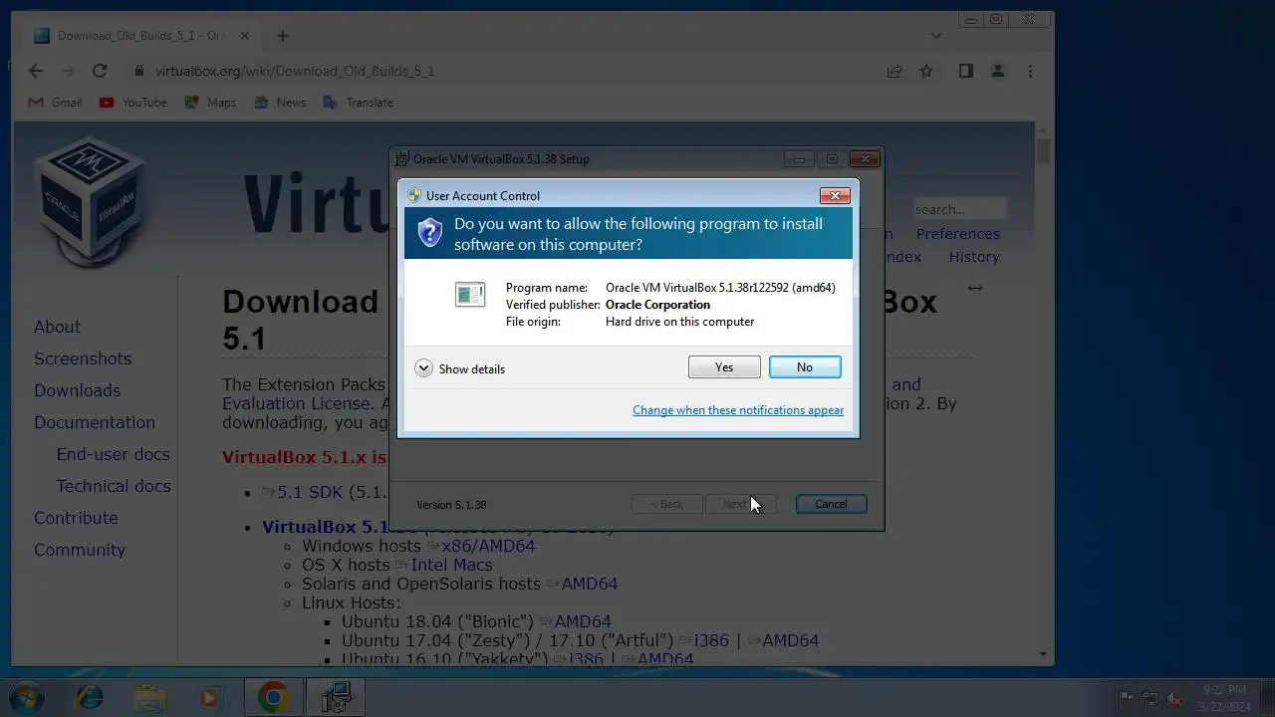The width and height of the screenshot is (1275, 717).
Task: Open Contribute in the site sidebar
Action: point(76,518)
